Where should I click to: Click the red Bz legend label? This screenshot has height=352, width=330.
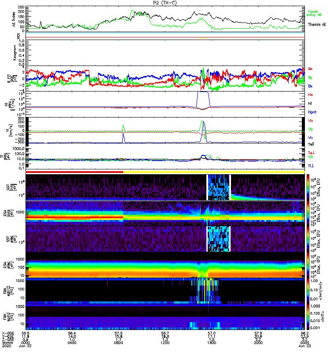coord(310,69)
